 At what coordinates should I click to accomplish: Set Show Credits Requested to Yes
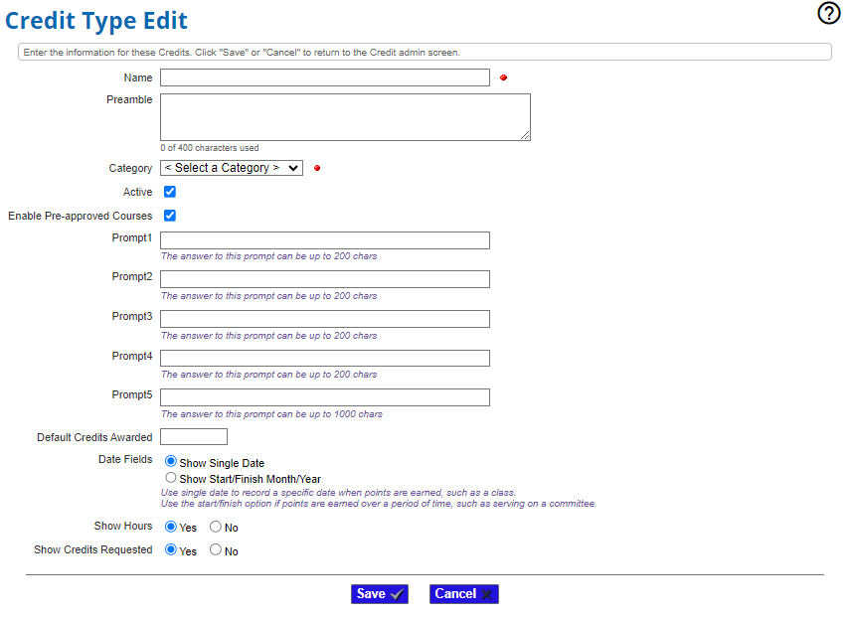click(171, 550)
